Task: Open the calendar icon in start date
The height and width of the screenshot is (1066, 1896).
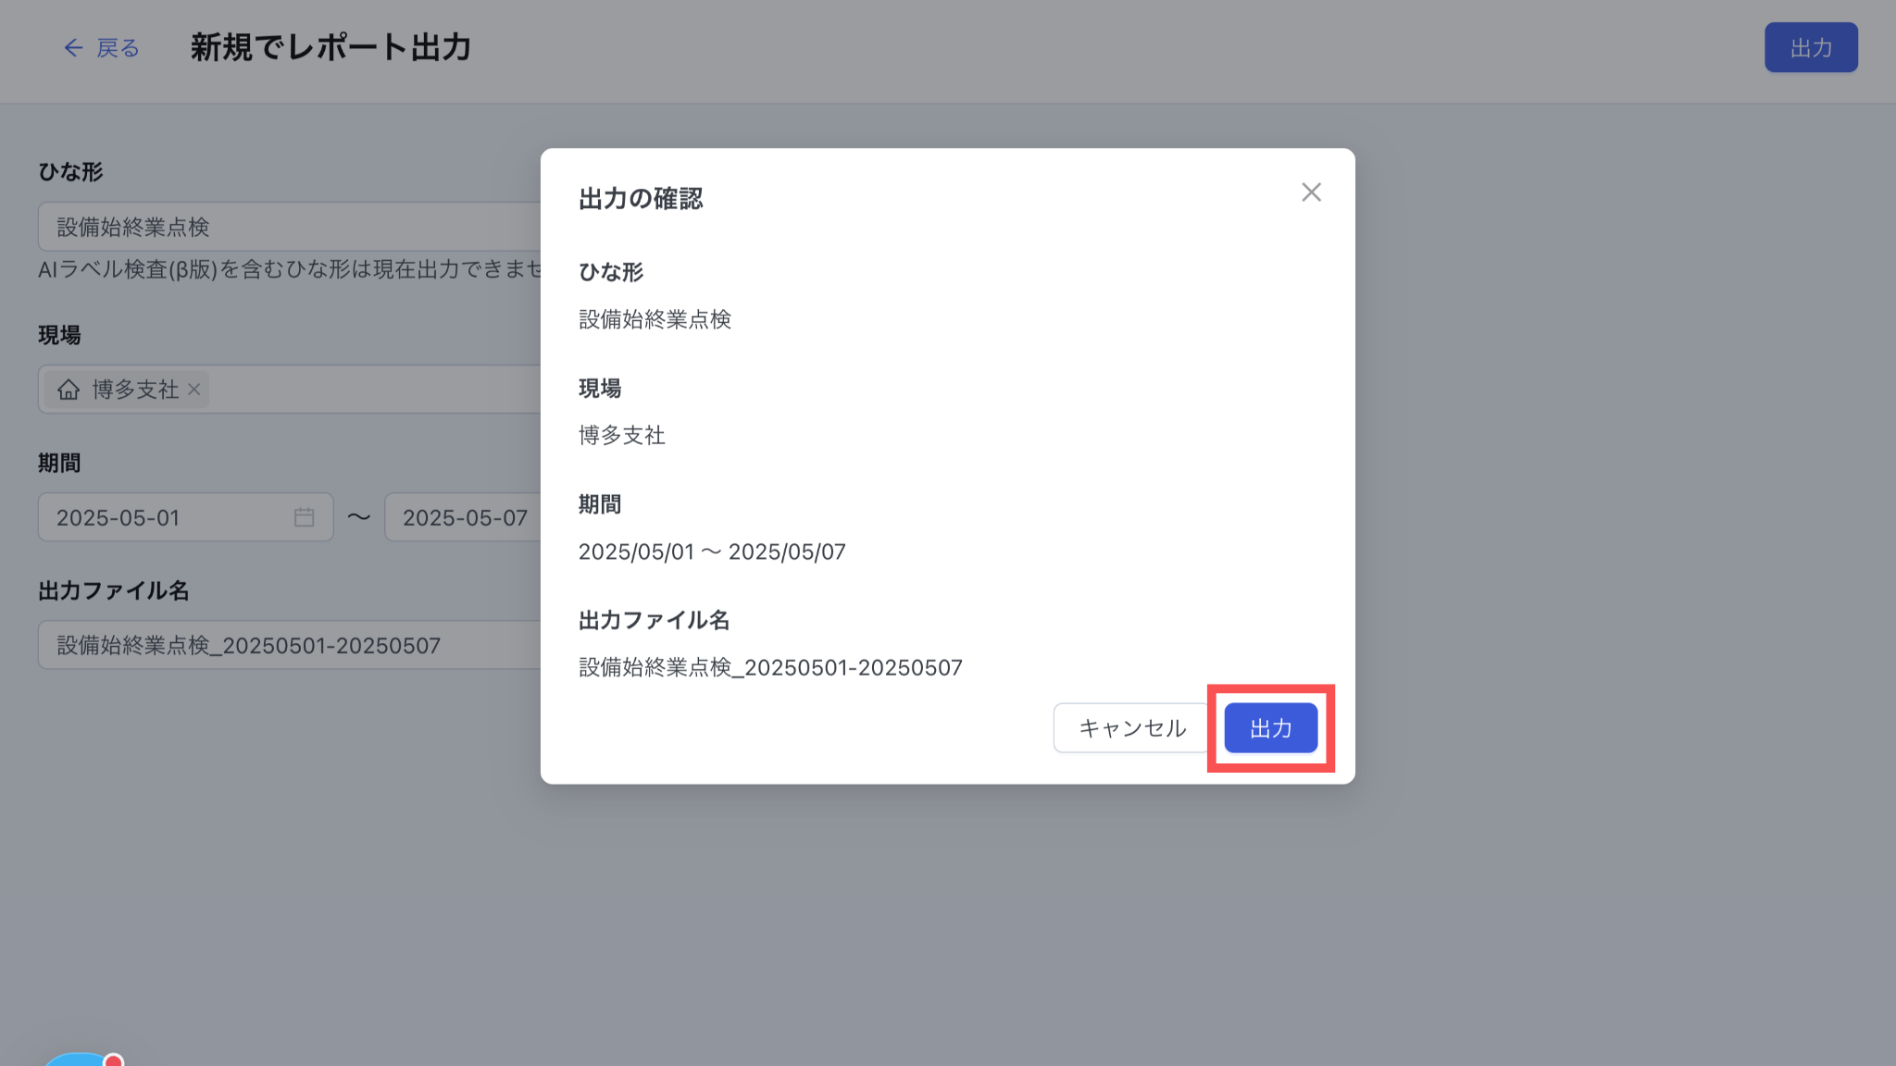Action: 304,517
